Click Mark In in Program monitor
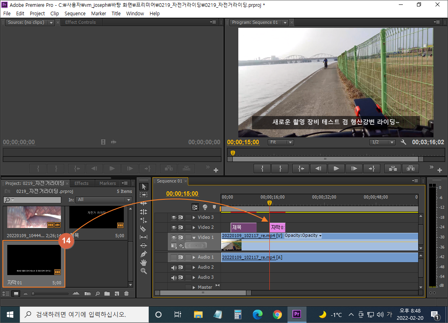Screen dimensions: 448x323 pyautogui.click(x=262, y=169)
